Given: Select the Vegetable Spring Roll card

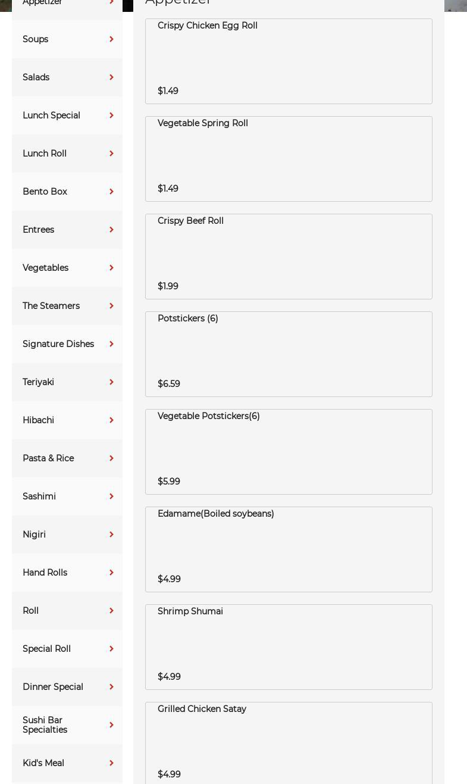Looking at the screenshot, I should tap(289, 159).
